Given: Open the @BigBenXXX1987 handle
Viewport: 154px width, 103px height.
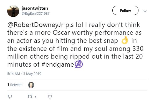Looking at the screenshot, I should [x=36, y=14].
